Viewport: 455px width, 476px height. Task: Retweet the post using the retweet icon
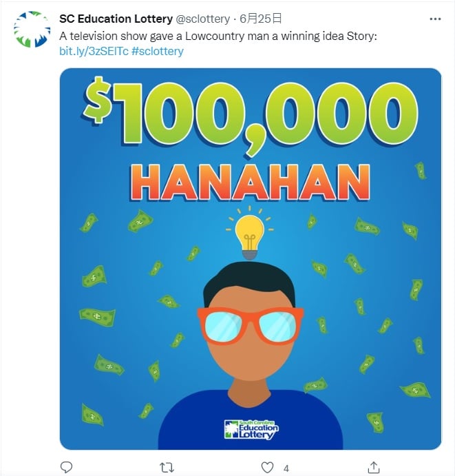(167, 467)
